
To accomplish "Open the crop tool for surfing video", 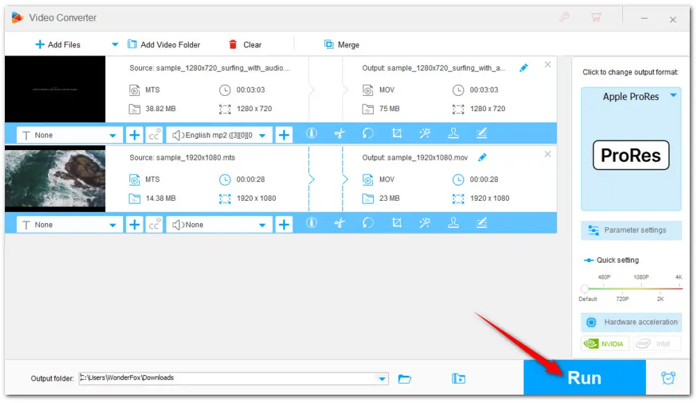I will point(397,133).
